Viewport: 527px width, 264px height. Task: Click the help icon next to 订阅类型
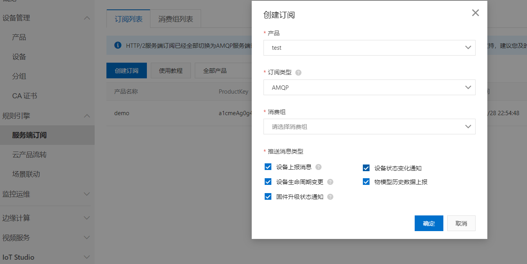298,72
